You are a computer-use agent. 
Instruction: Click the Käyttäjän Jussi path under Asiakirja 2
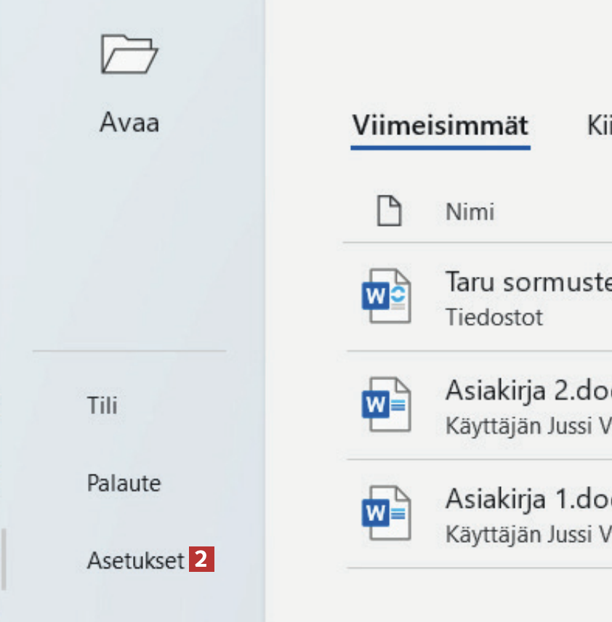(527, 426)
